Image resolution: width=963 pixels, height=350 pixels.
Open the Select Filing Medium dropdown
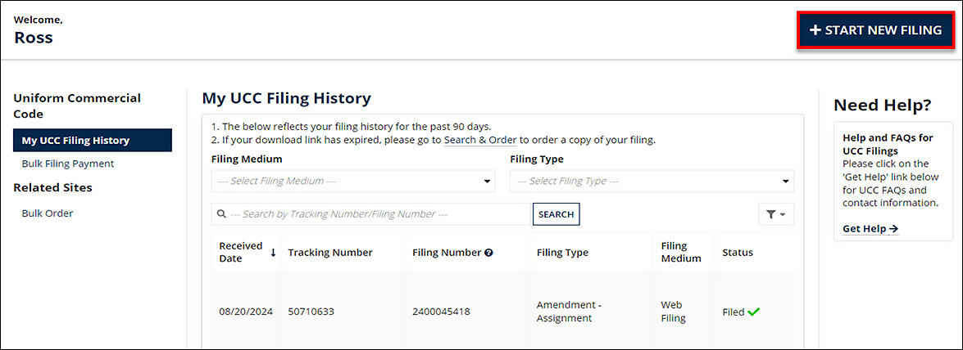[352, 181]
